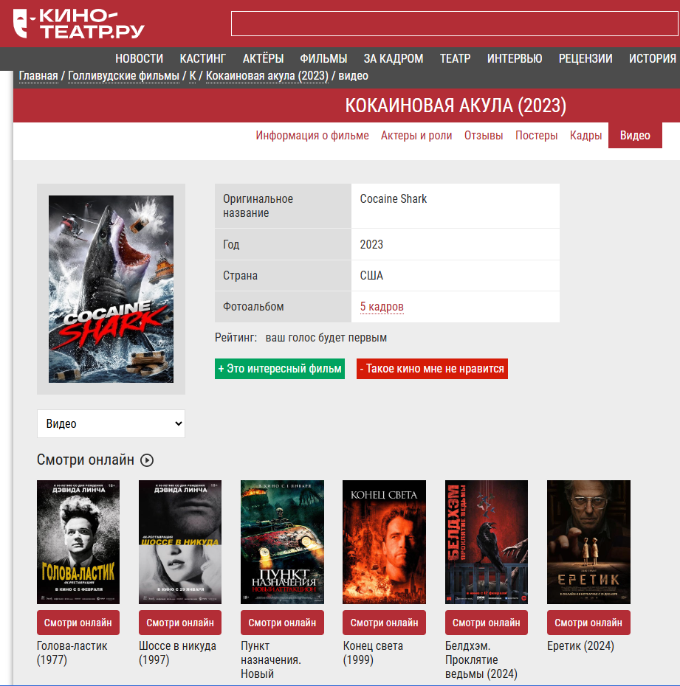The height and width of the screenshot is (686, 680).
Task: Open the Пункт назначения poster thumbnail
Action: click(283, 542)
